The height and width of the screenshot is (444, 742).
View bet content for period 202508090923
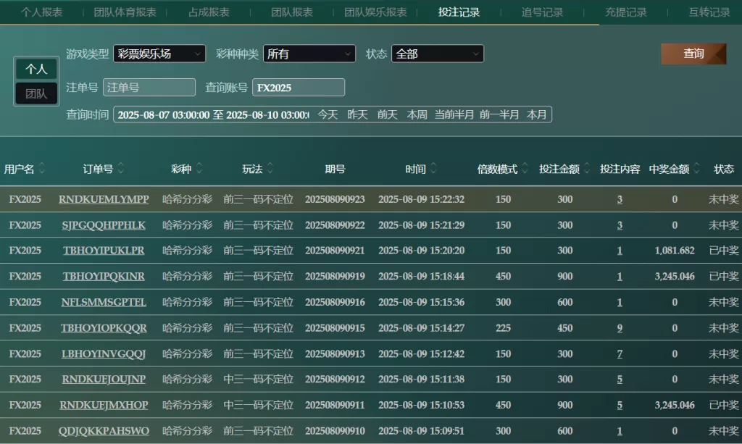click(x=620, y=199)
